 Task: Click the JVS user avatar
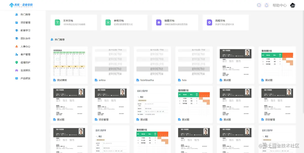click(x=293, y=5)
